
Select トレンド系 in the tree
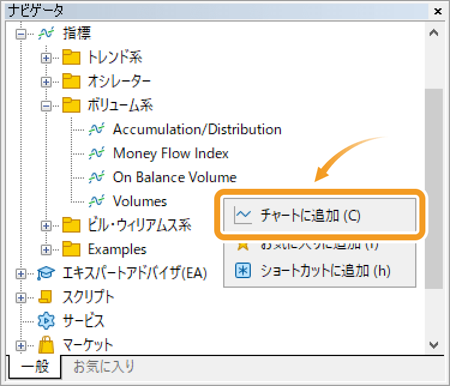115,57
